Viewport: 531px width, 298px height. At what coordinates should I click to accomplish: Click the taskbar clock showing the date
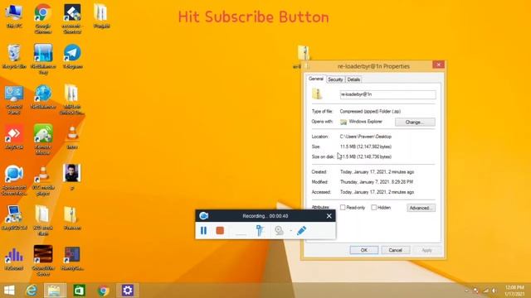[x=514, y=291]
